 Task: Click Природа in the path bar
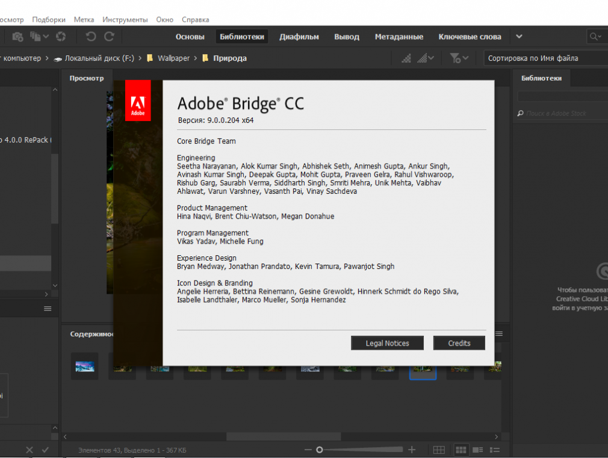point(230,58)
